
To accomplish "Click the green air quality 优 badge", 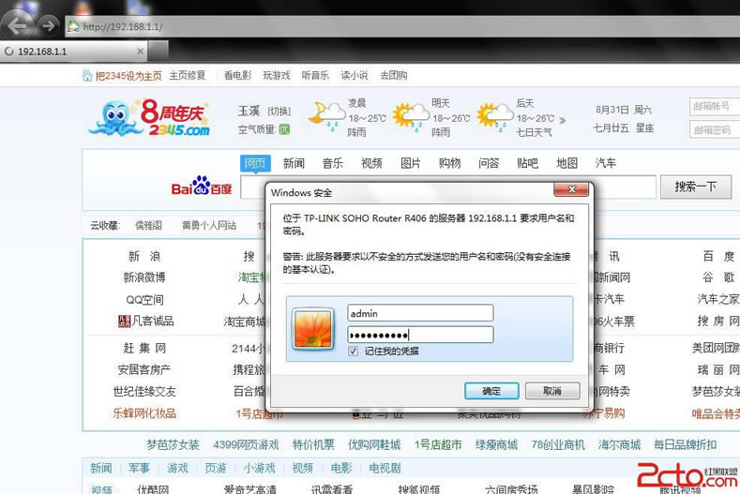I will (284, 129).
